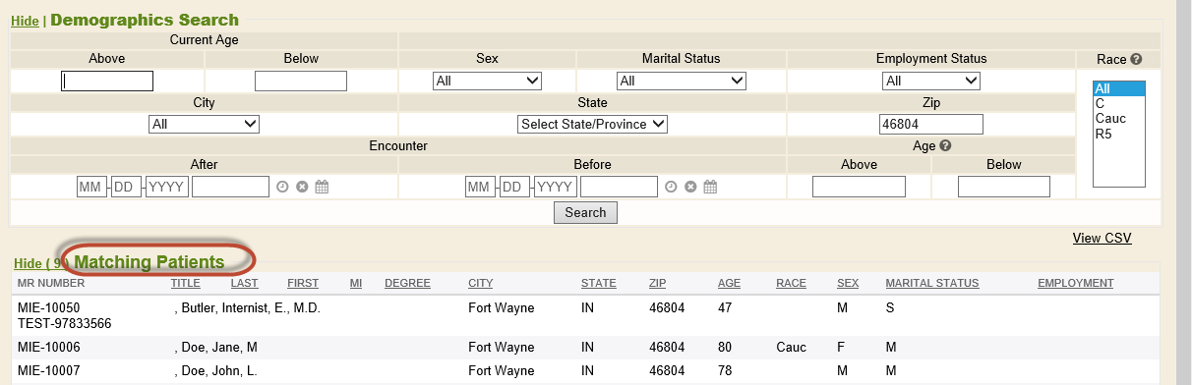Image resolution: width=1192 pixels, height=385 pixels.
Task: Click the Zip input field
Action: [931, 124]
